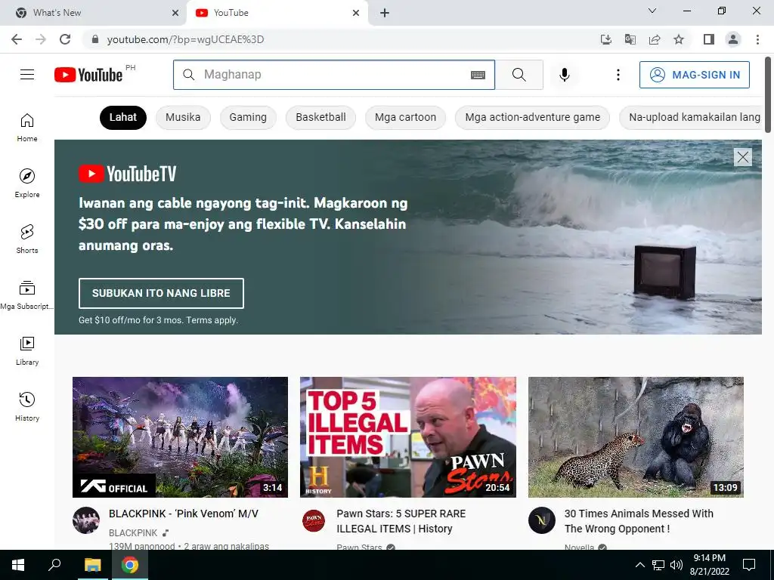Screen dimensions: 774x580
Task: Open a new browser tab
Action: tap(385, 14)
